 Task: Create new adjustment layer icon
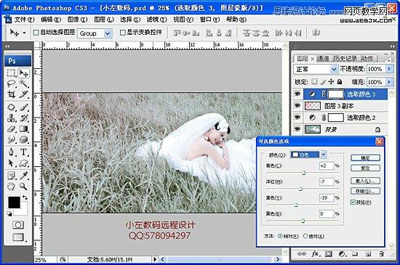click(x=342, y=254)
